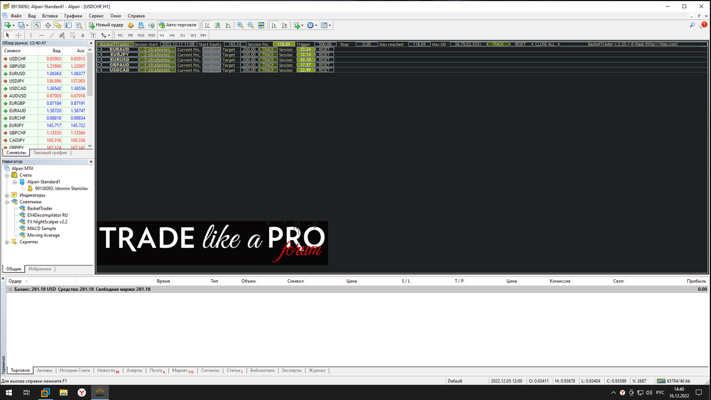The width and height of the screenshot is (711, 400).
Task: Collapse the Счета tree node
Action: [7, 175]
